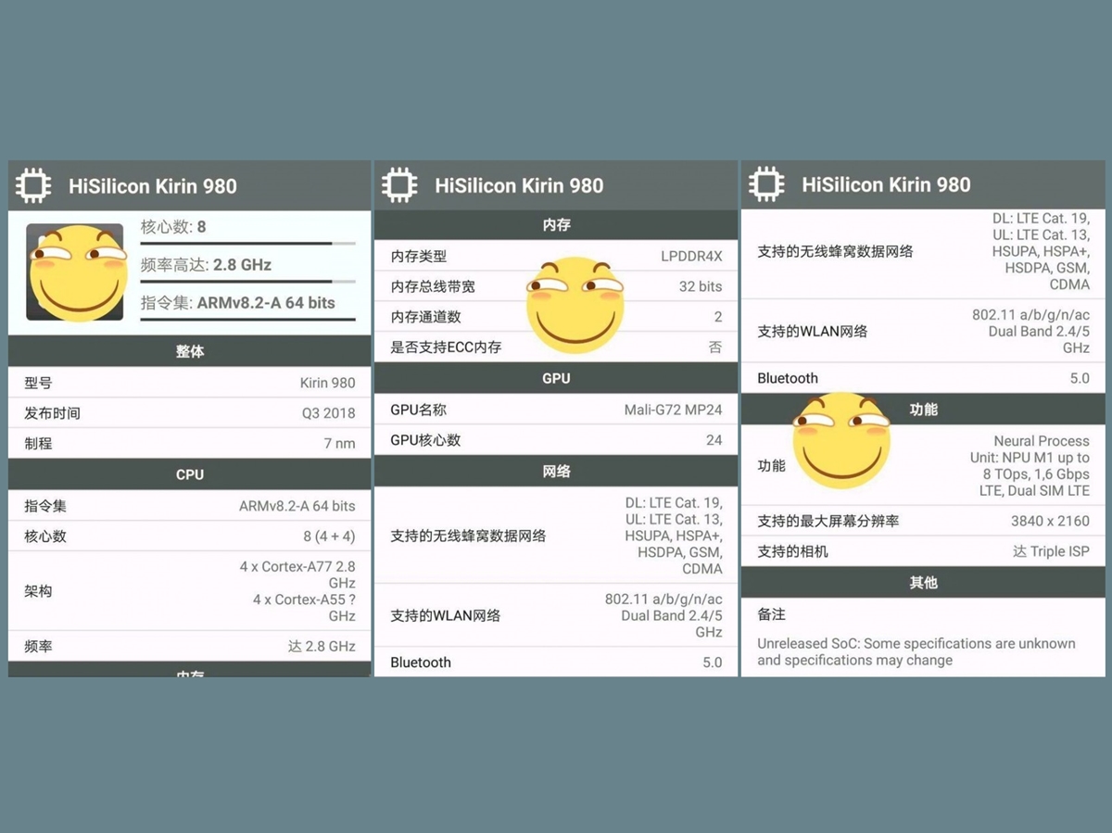Select the HiSilicon Kirin 980 title in right screenshot
1112x833 pixels.
(x=886, y=184)
